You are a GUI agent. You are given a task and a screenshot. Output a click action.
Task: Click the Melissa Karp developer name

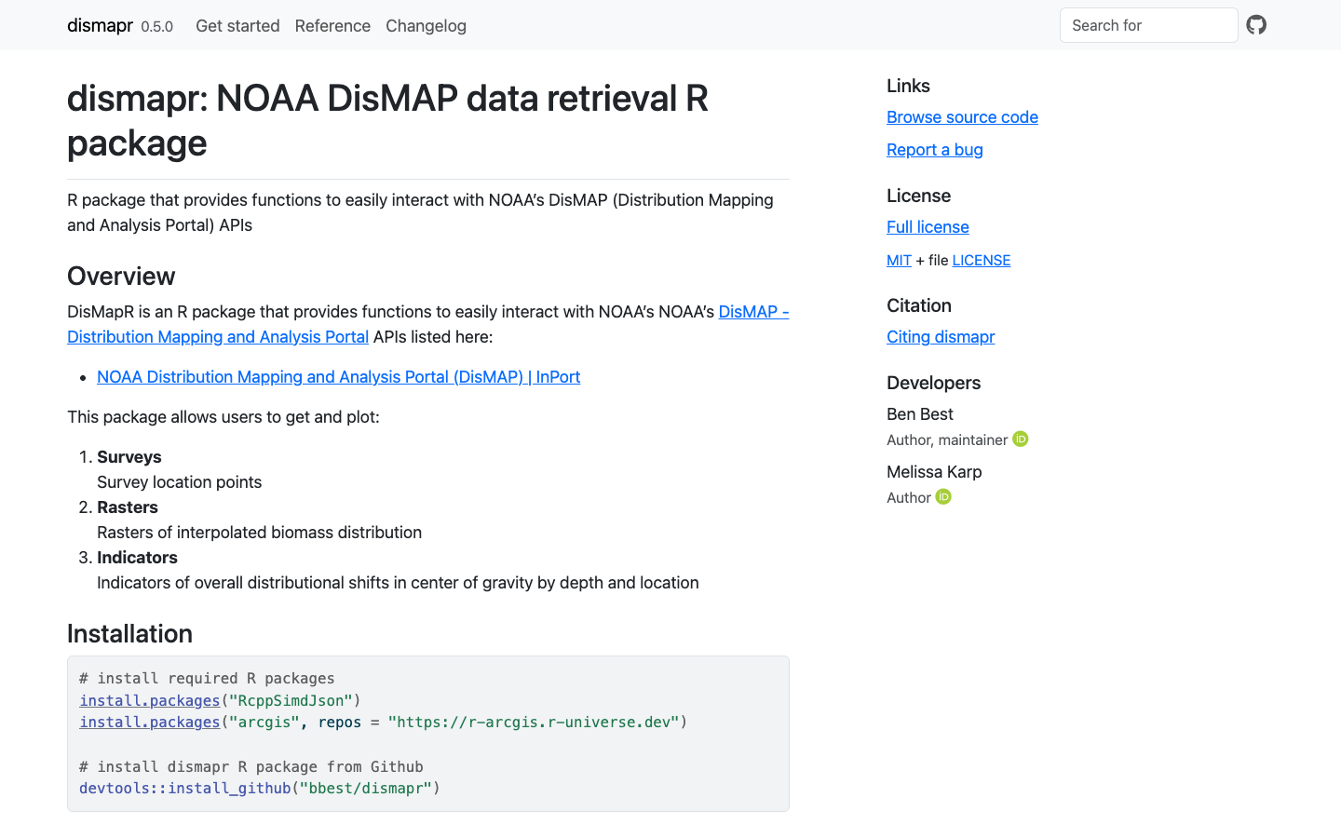934,472
